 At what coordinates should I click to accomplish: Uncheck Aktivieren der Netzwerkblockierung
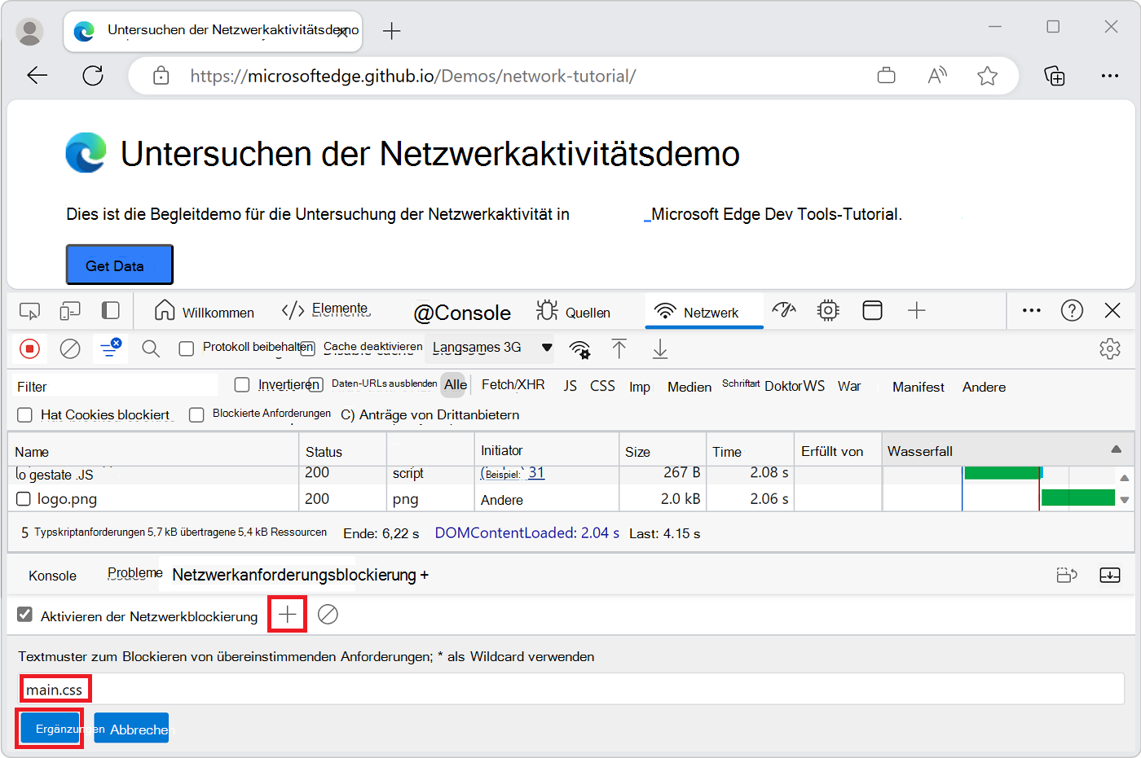tap(25, 615)
